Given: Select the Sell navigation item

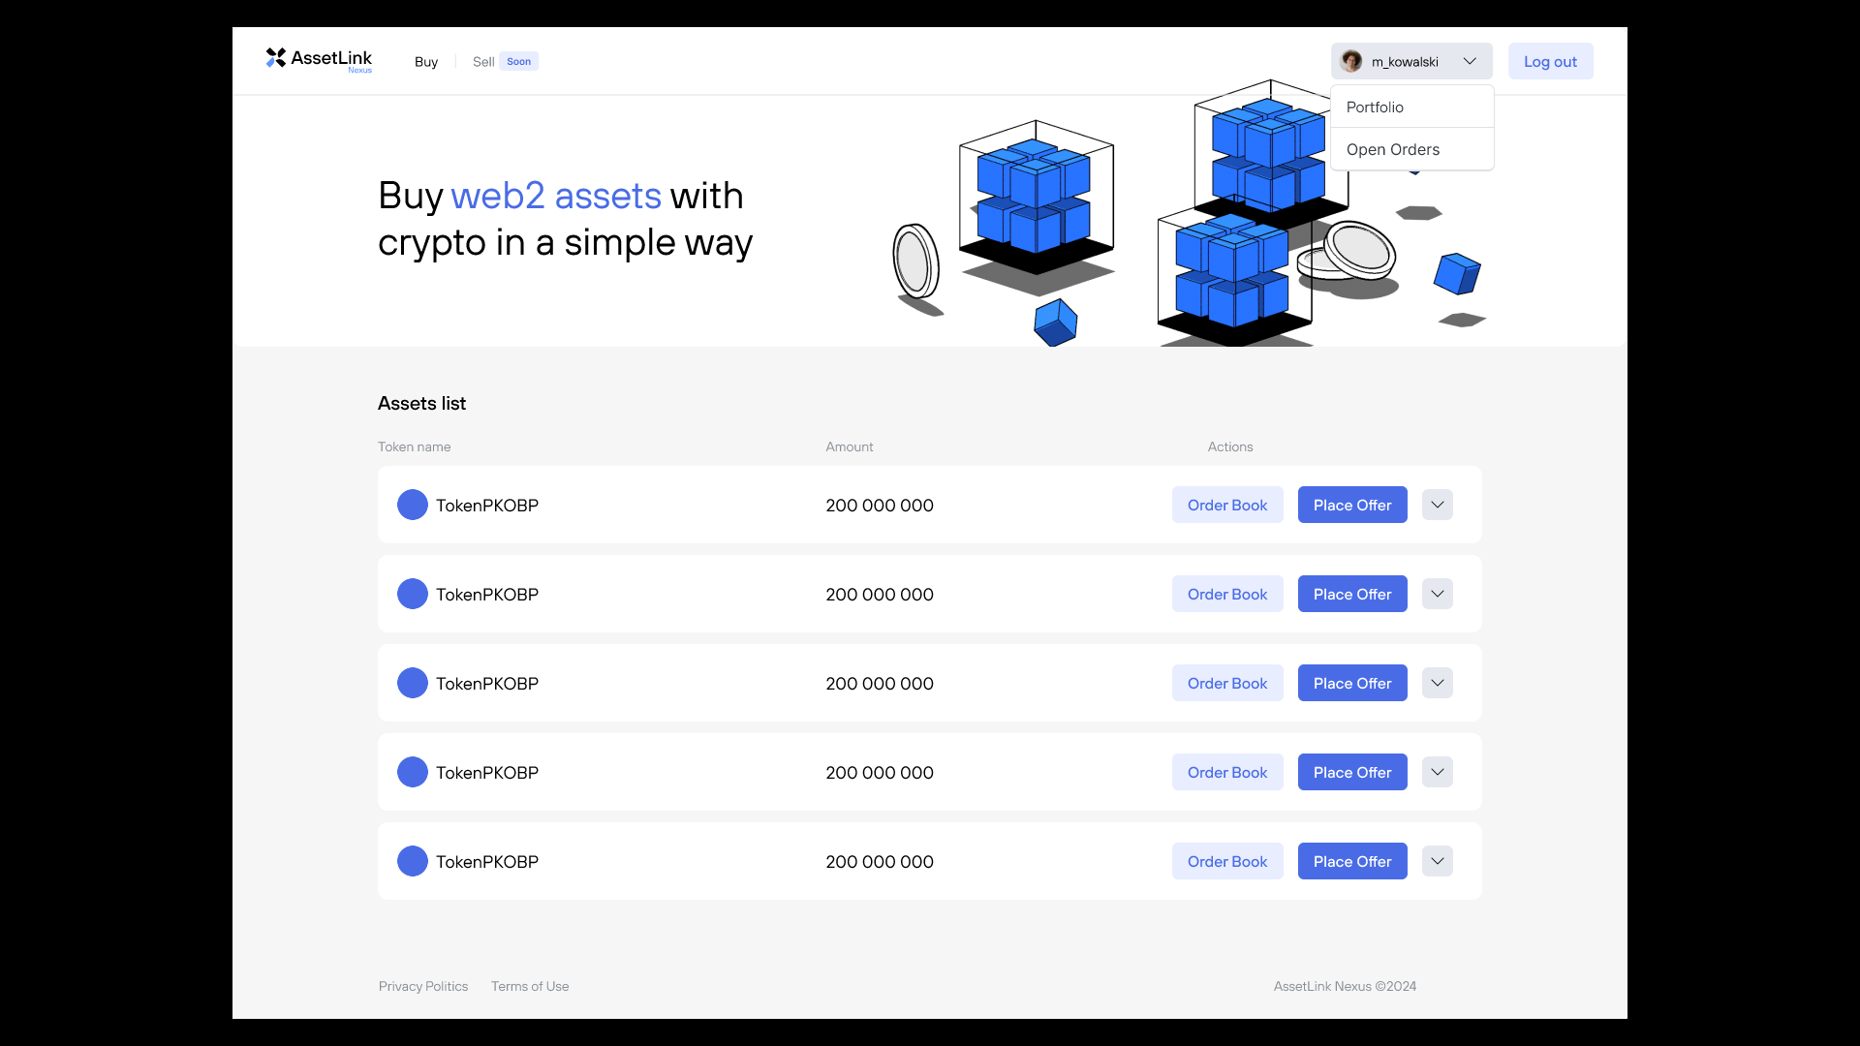Looking at the screenshot, I should [483, 61].
